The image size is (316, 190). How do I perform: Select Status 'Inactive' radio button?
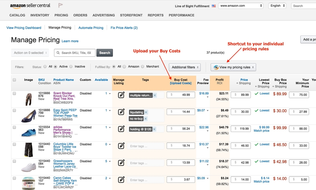[71, 66]
